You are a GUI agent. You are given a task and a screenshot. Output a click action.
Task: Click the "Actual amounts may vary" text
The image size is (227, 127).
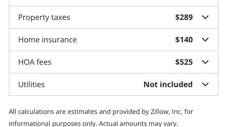(x=139, y=124)
